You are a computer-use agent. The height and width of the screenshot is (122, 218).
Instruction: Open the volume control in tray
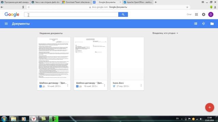pyautogui.click(x=201, y=119)
